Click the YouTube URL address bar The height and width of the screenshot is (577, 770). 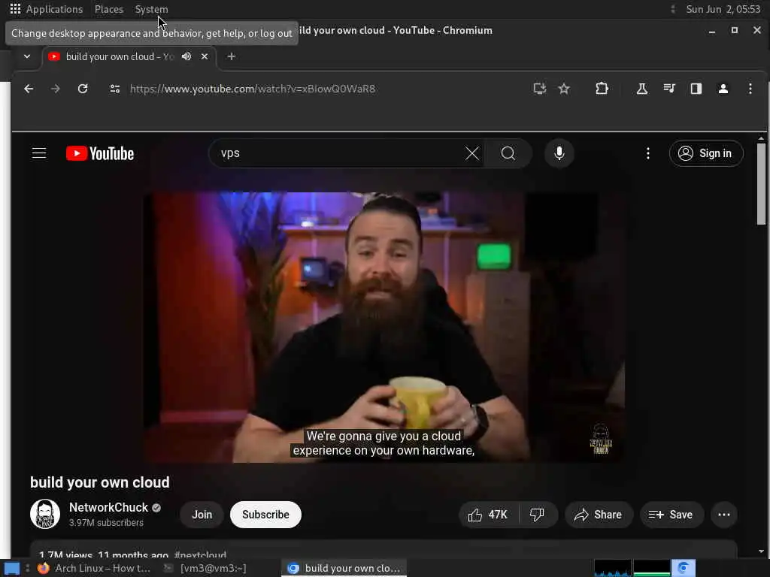pyautogui.click(x=253, y=89)
